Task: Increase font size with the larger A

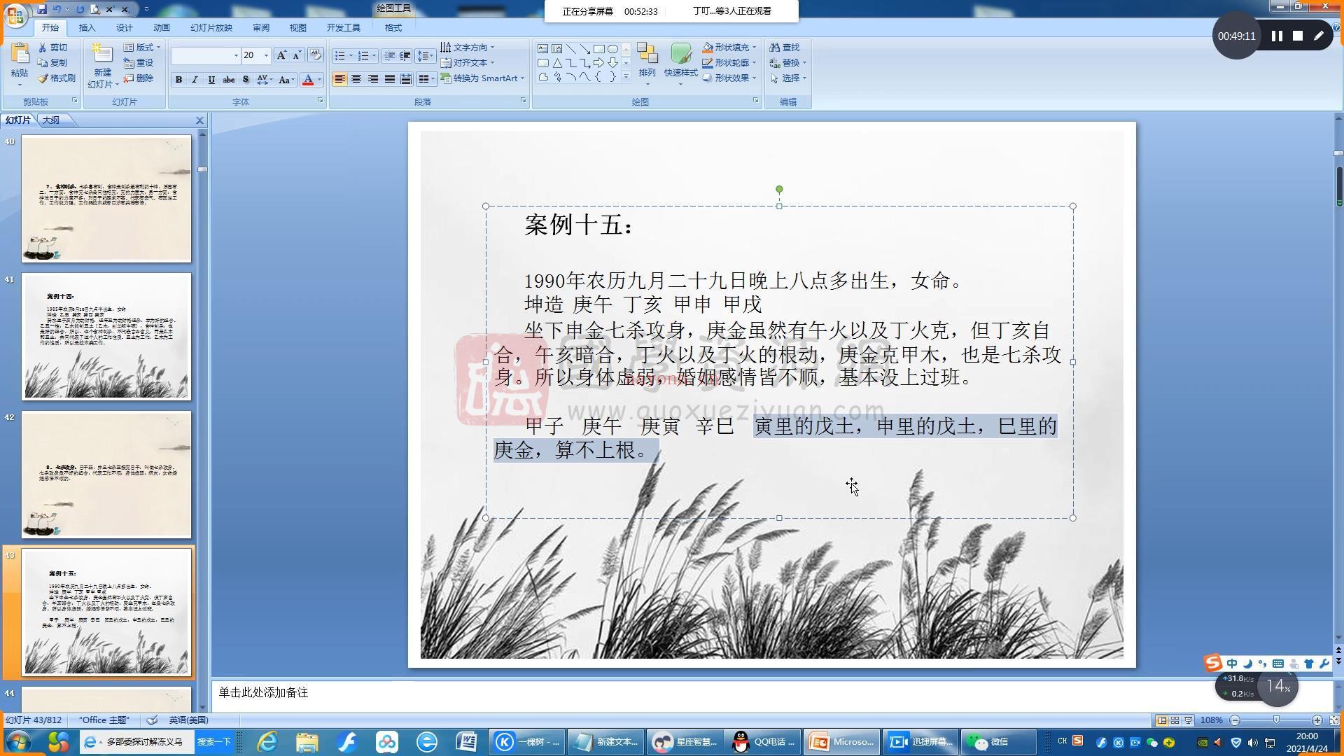Action: tap(281, 55)
